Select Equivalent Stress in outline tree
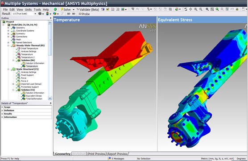 34,96
